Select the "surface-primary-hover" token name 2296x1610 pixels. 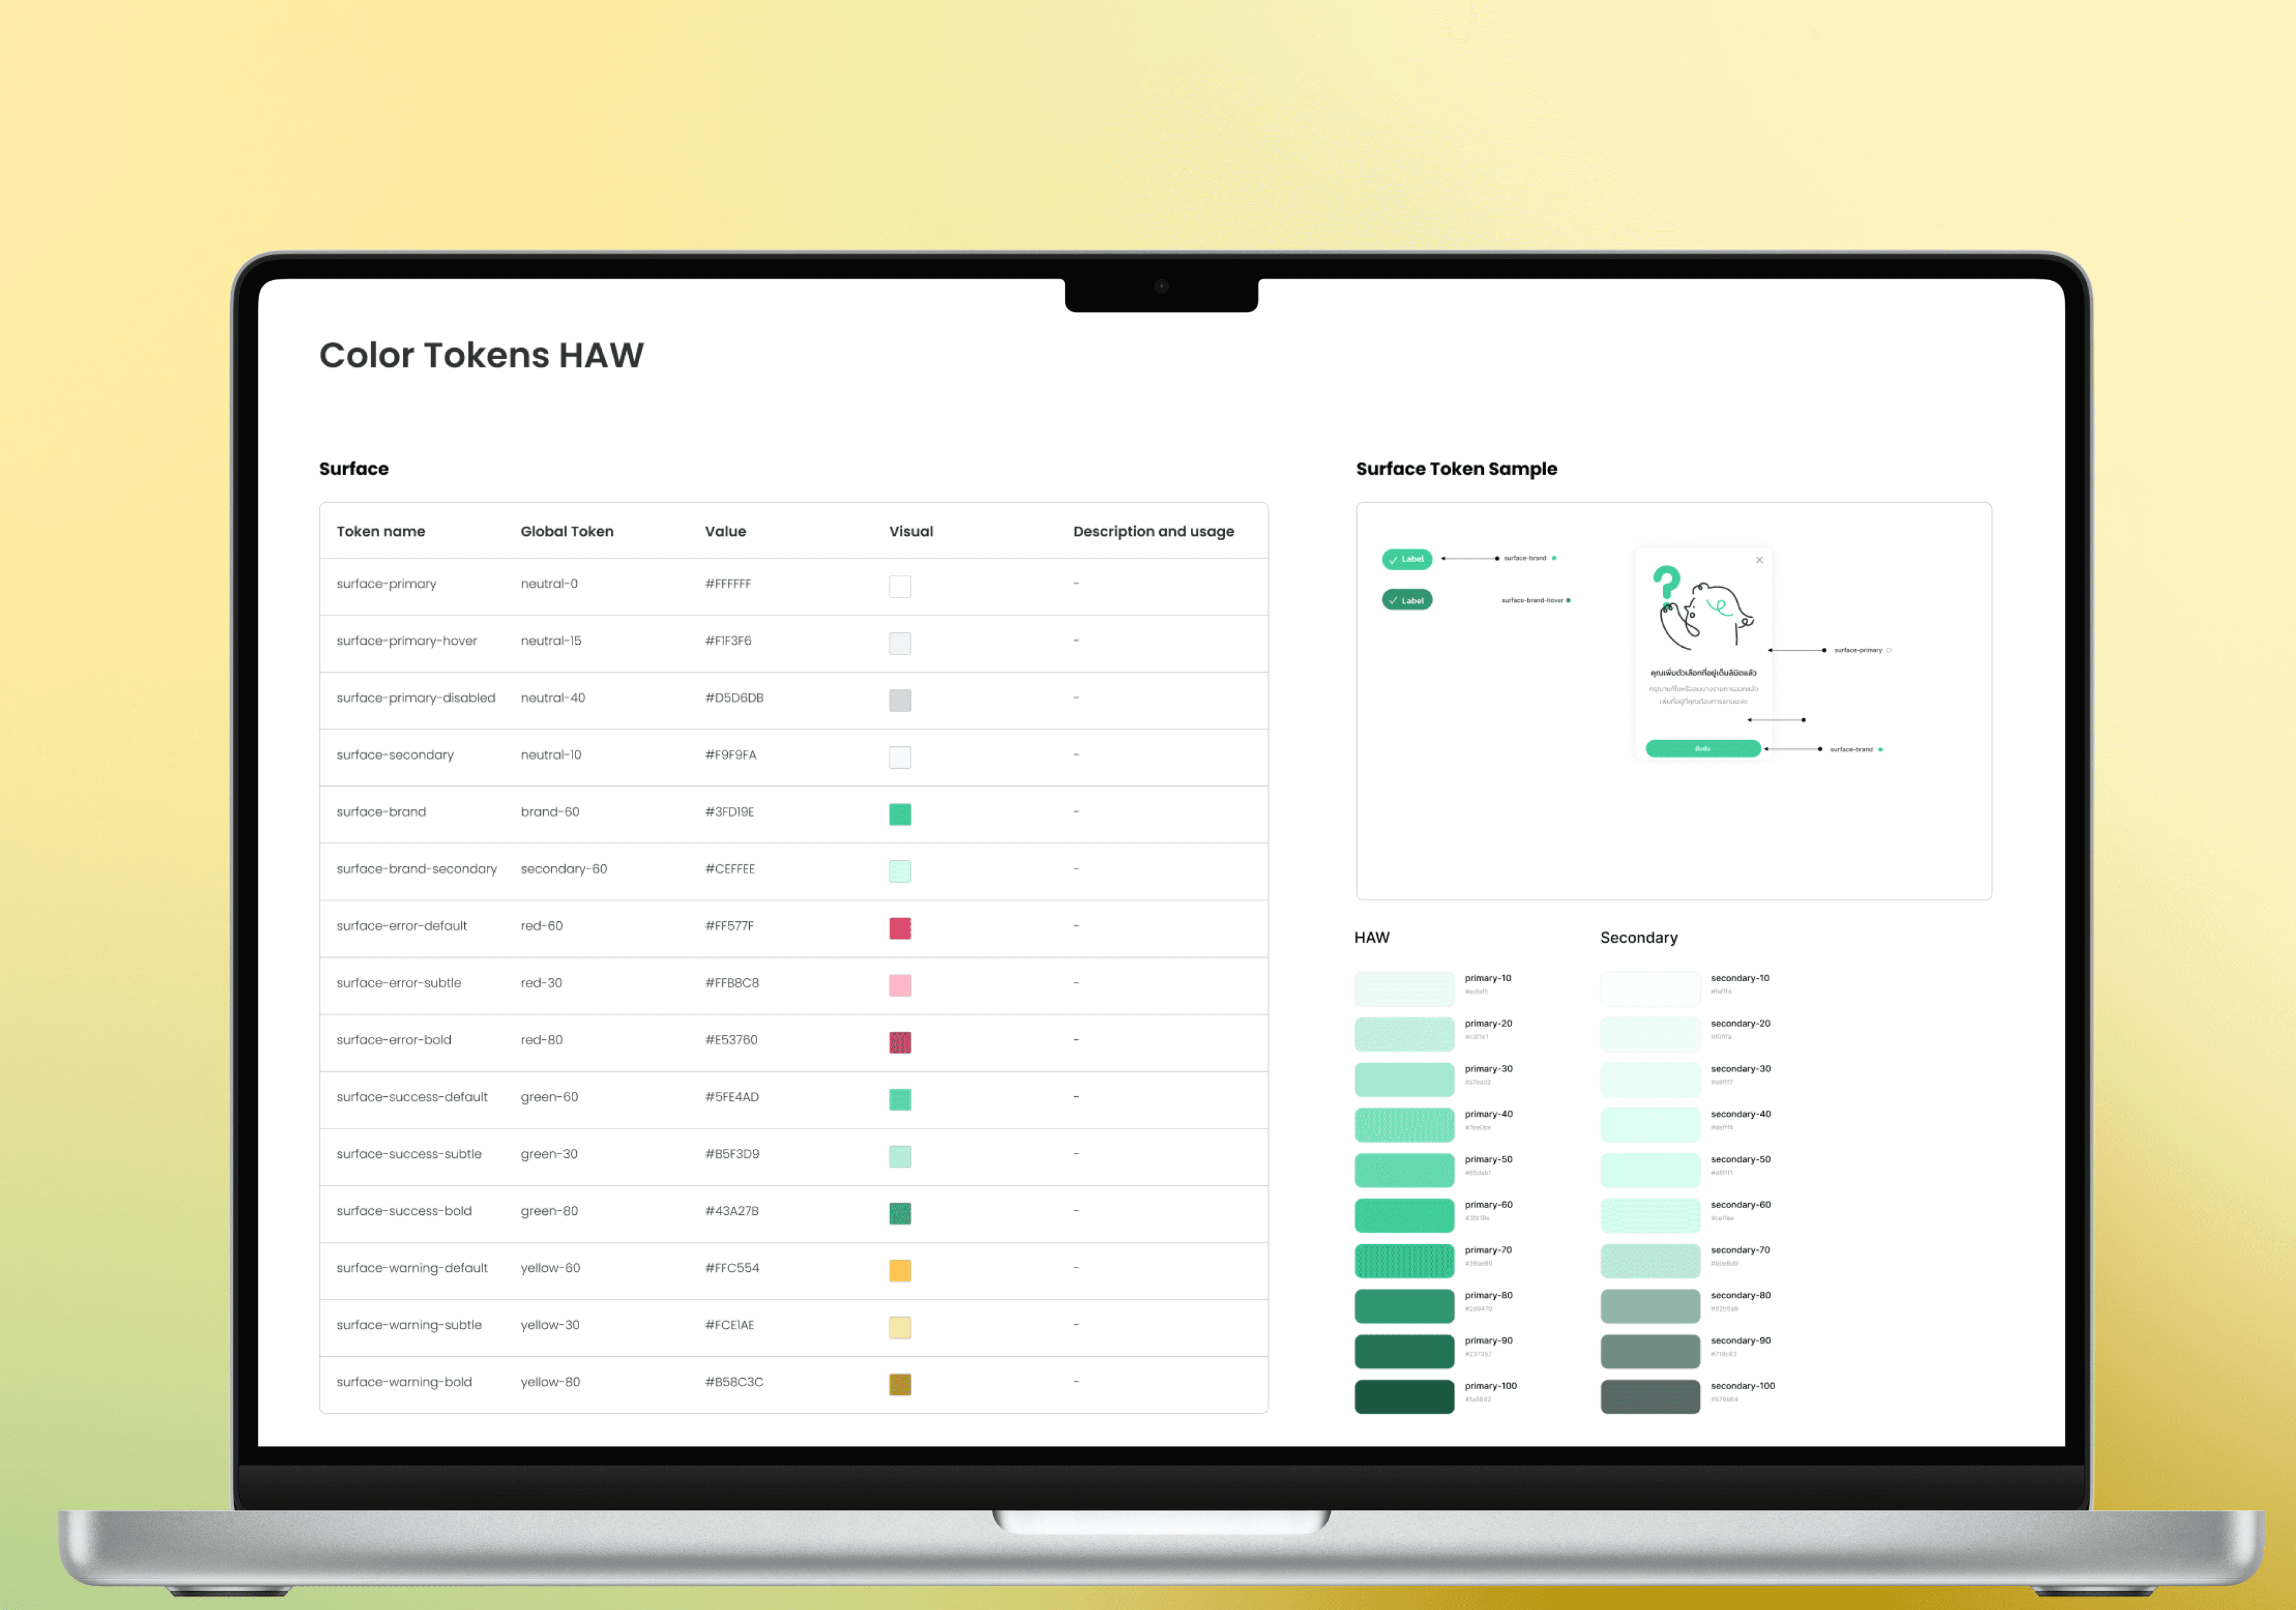[x=407, y=641]
